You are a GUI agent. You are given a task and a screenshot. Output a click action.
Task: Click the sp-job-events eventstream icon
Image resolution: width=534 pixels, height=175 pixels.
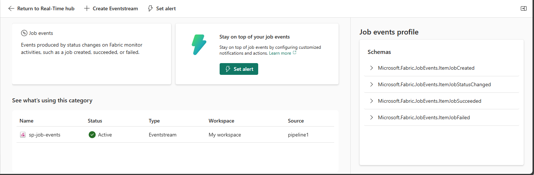point(23,135)
